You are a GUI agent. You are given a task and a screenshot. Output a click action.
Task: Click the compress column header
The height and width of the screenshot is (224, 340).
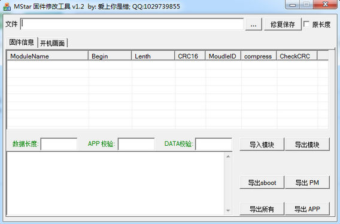coord(259,56)
